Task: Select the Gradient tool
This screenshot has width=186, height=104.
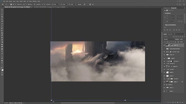Action: pyautogui.click(x=2, y=42)
